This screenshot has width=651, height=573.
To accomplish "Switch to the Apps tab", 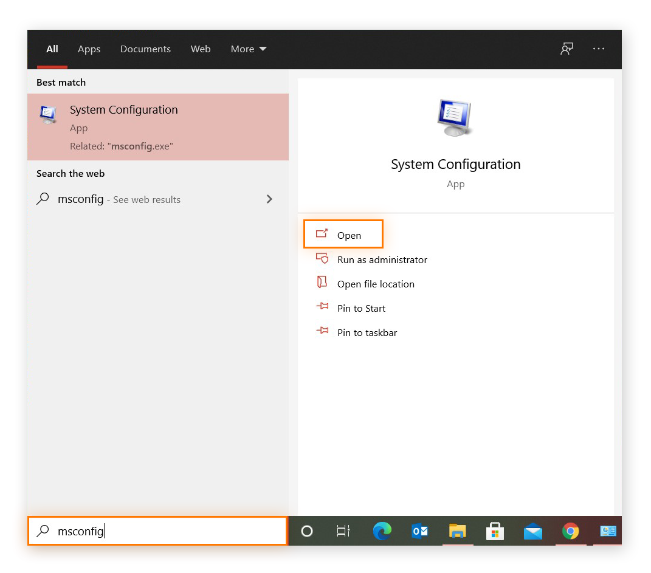I will click(x=89, y=49).
